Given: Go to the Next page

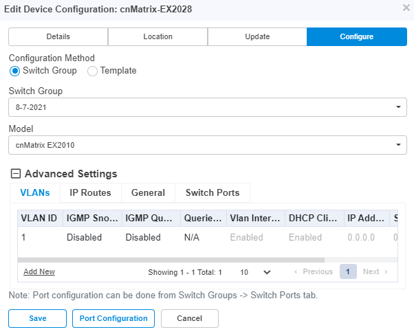Looking at the screenshot, I should [x=375, y=271].
